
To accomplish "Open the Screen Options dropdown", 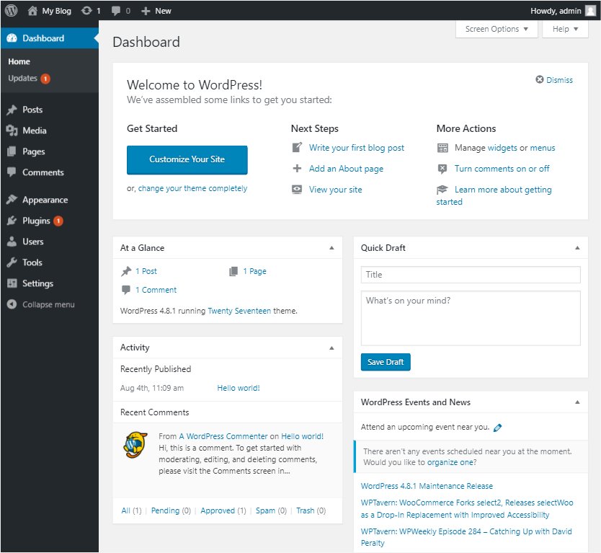I will point(497,29).
